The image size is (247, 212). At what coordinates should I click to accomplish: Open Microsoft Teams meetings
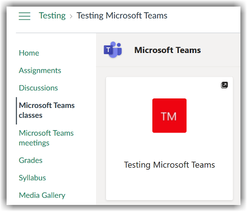pyautogui.click(x=46, y=138)
